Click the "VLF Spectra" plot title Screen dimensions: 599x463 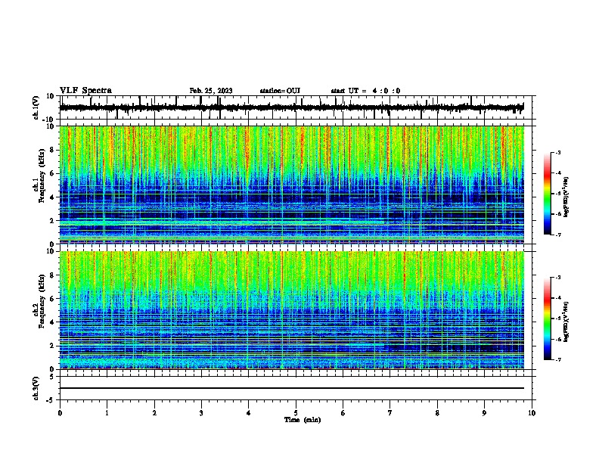[85, 90]
